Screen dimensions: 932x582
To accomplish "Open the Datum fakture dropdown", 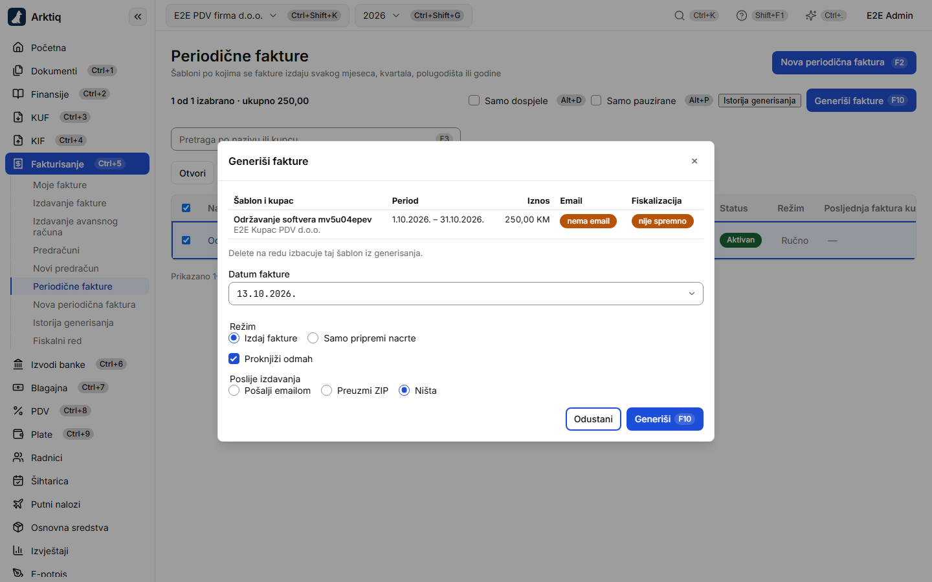I will click(x=466, y=294).
